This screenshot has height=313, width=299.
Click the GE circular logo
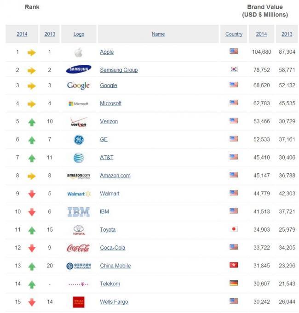pos(79,140)
